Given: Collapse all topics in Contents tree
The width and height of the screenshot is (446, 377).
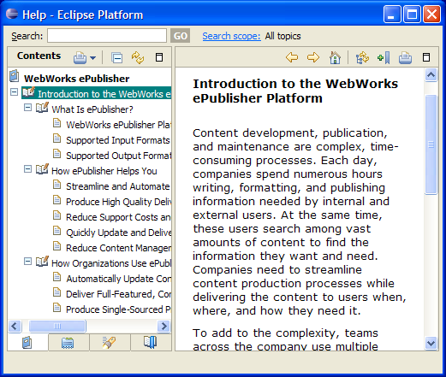Looking at the screenshot, I should (x=116, y=58).
